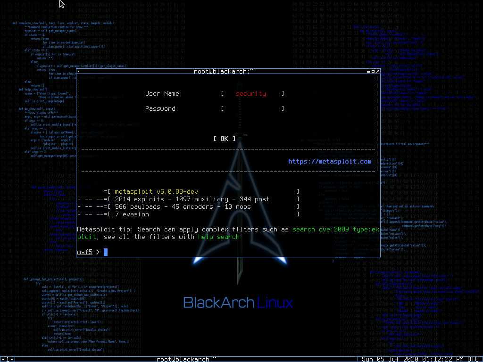Screen dimensions: 483x362
Task: Focus the root@blackarch task in the bottom panel
Action: [184, 359]
